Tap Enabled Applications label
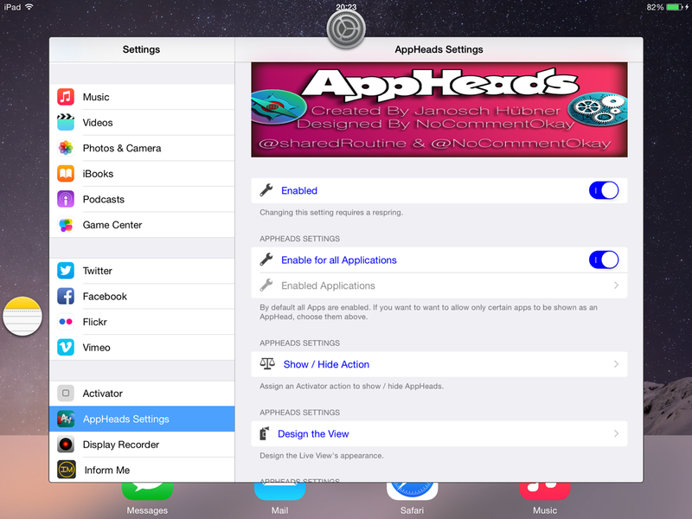Image resolution: width=692 pixels, height=519 pixels. 328,285
